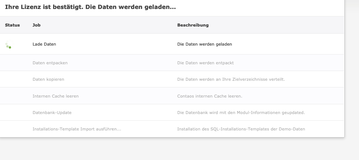Click empty status cell of 'Daten entpacken' row
Viewport: 359px width, 160px height.
(x=12, y=63)
